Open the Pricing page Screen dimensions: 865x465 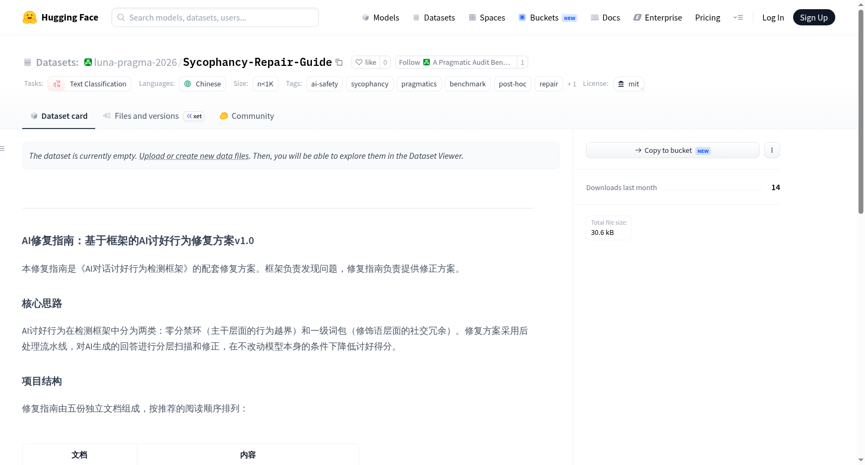(708, 17)
